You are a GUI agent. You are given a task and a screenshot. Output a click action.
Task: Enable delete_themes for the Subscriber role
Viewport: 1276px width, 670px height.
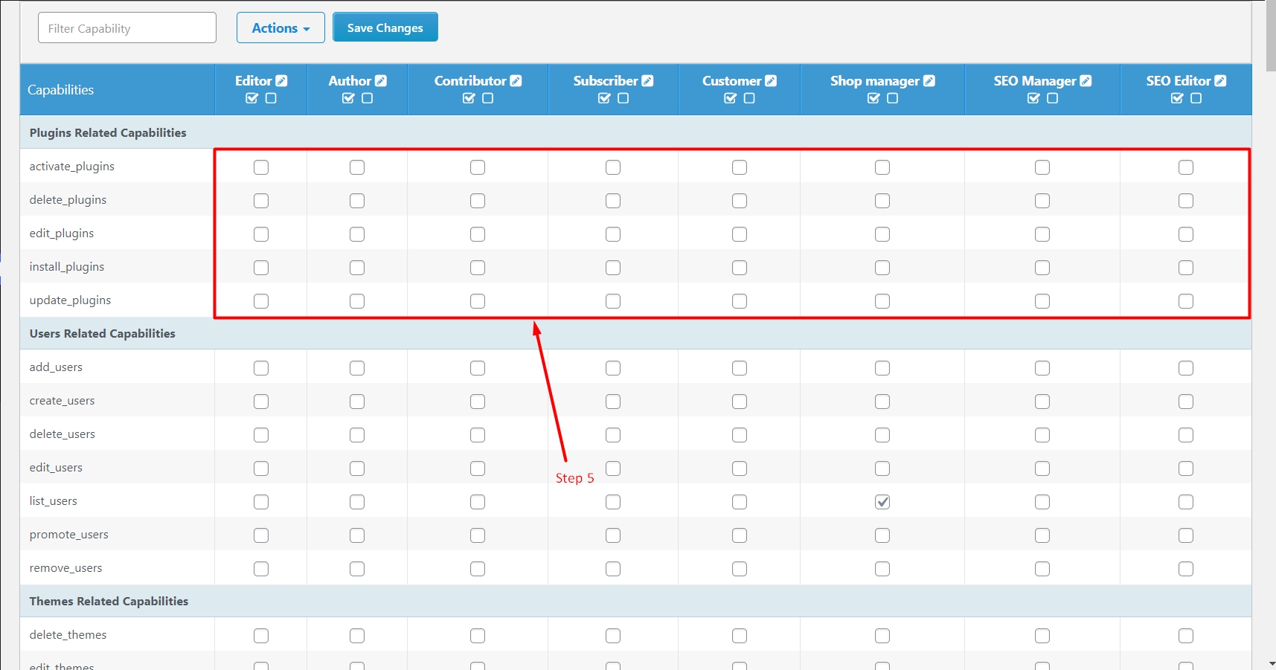(x=613, y=636)
